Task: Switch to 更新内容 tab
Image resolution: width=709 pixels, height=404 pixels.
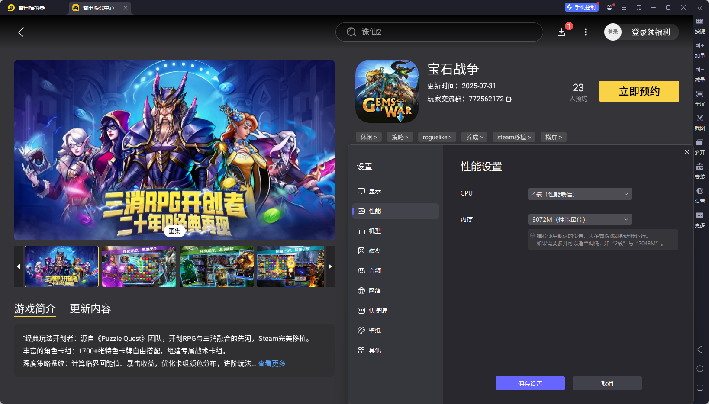Action: click(x=90, y=309)
